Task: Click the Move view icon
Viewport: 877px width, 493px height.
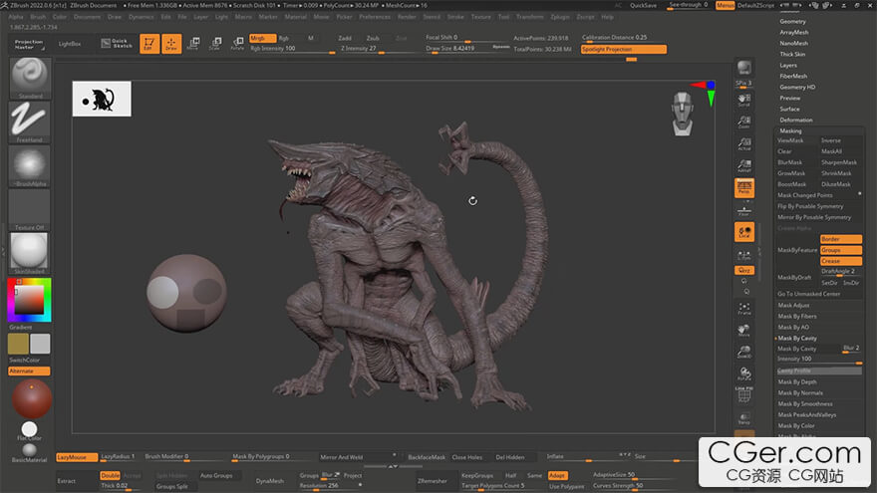Action: pos(743,330)
